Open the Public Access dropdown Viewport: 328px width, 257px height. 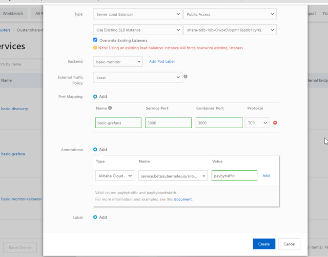[229, 14]
